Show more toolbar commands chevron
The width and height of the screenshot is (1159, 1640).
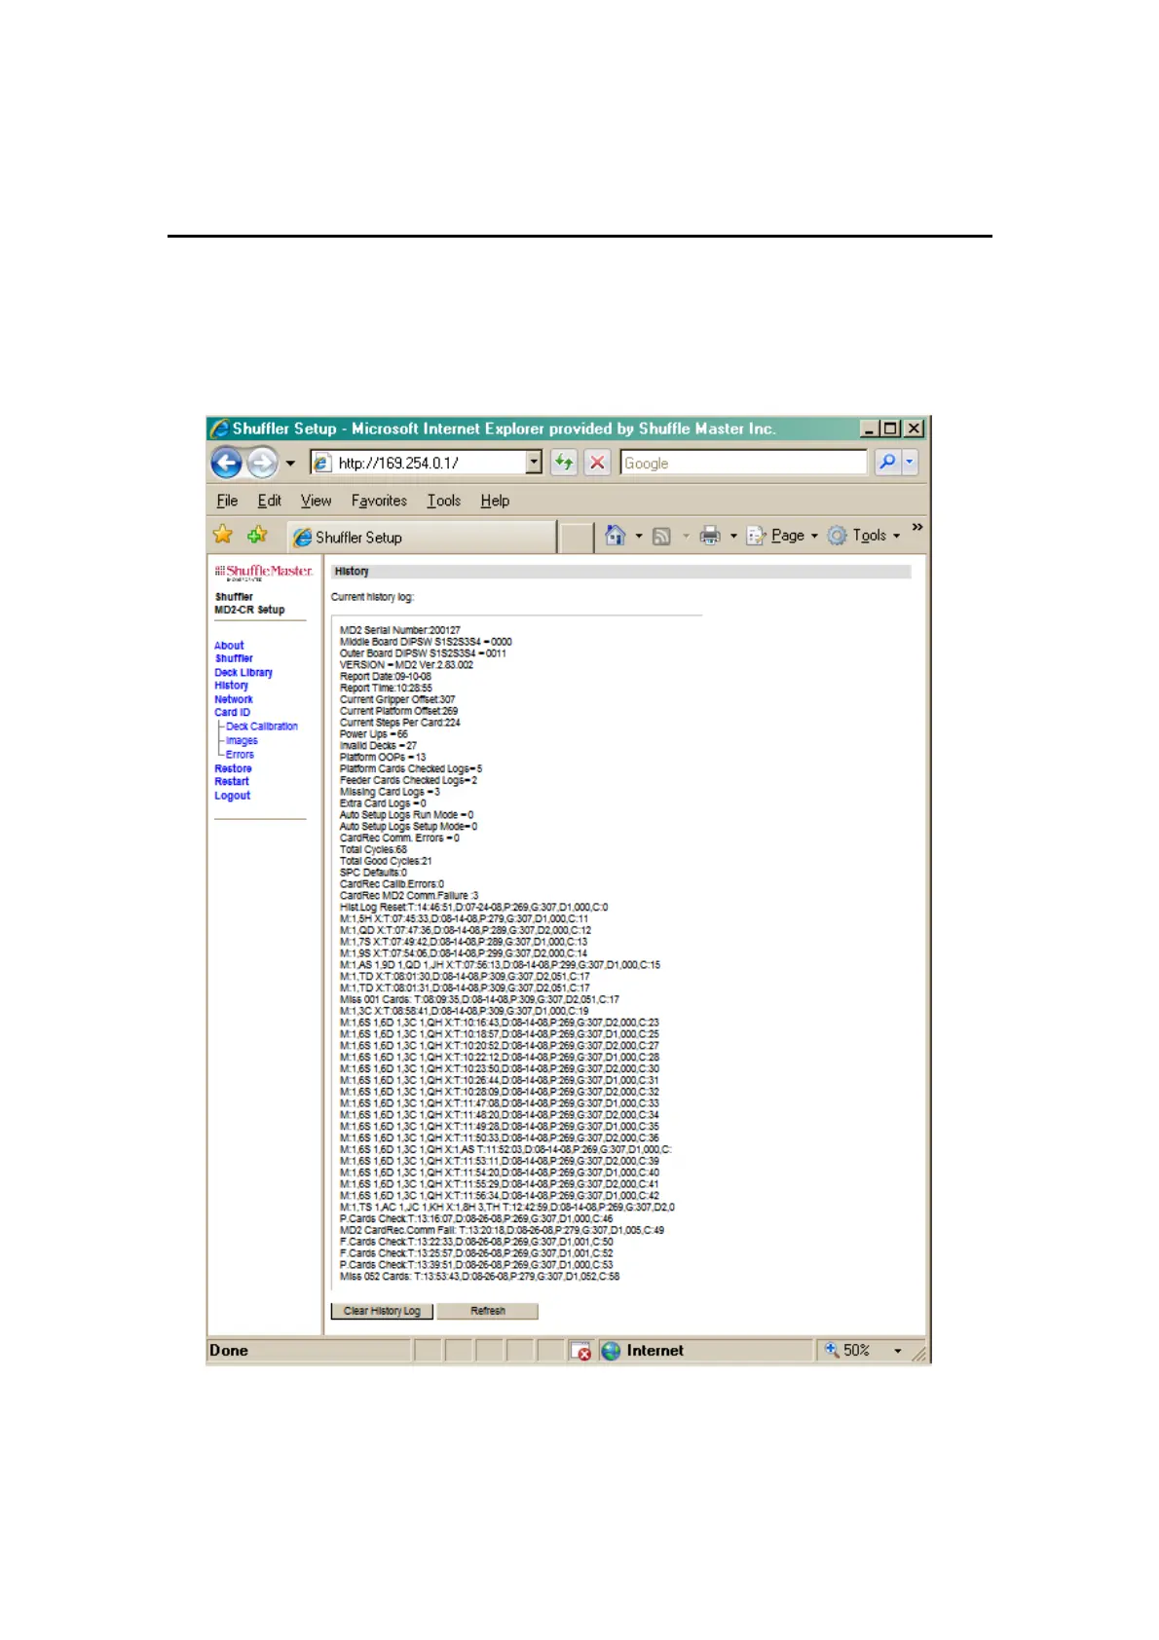[916, 527]
